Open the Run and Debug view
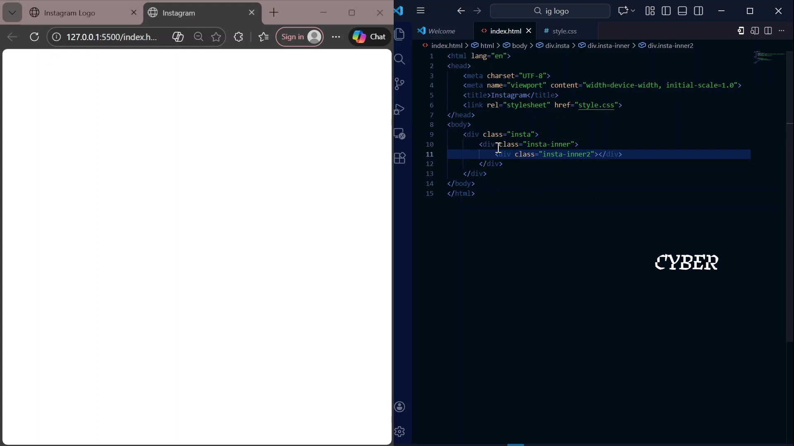This screenshot has height=446, width=794. (400, 109)
